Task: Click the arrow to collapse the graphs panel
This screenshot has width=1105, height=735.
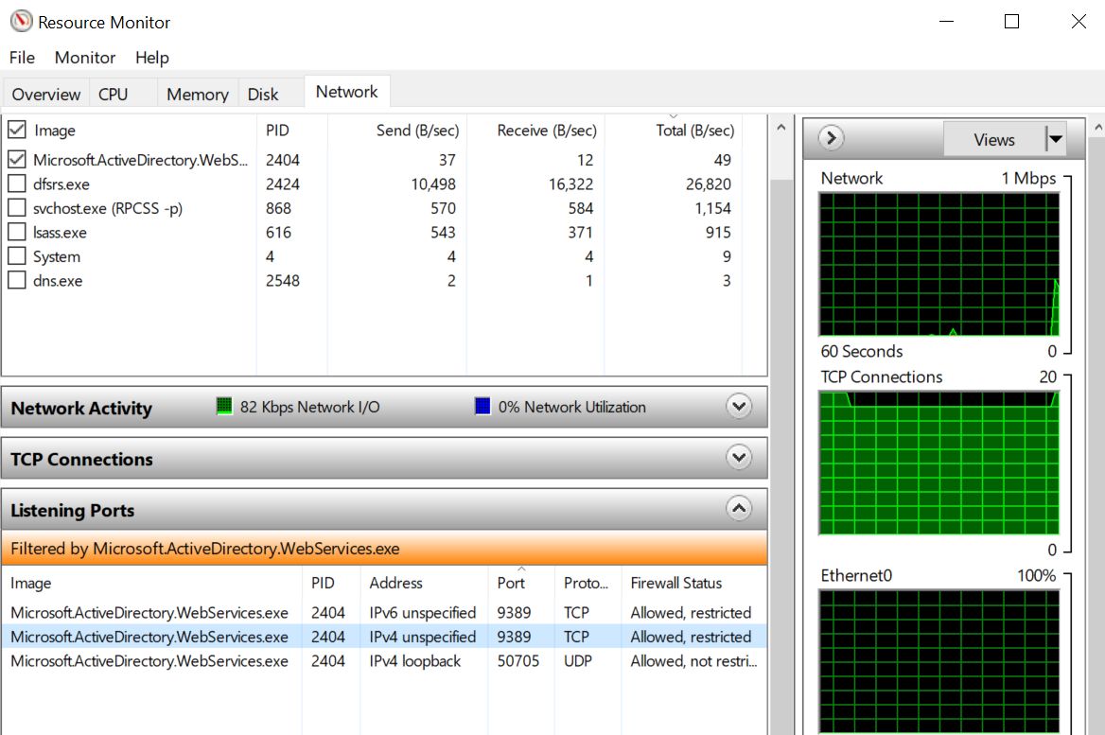Action: [x=829, y=137]
